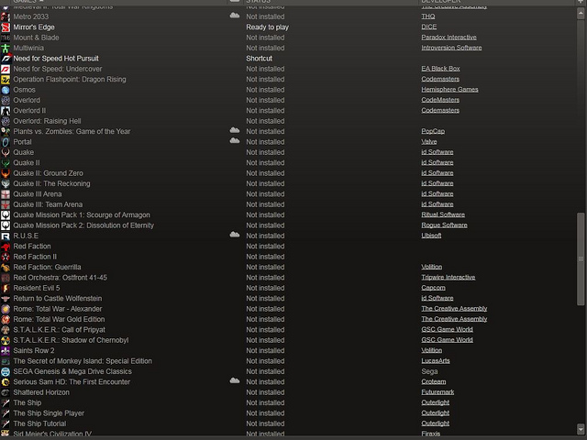
Task: Open the LucasArts developer link
Action: (x=436, y=361)
